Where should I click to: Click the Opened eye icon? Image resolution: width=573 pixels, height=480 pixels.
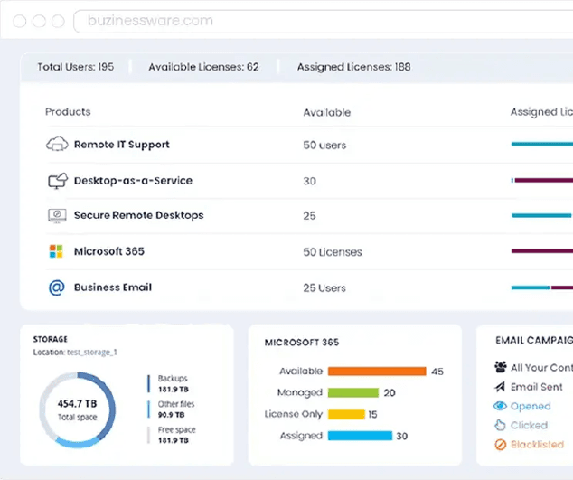[501, 406]
